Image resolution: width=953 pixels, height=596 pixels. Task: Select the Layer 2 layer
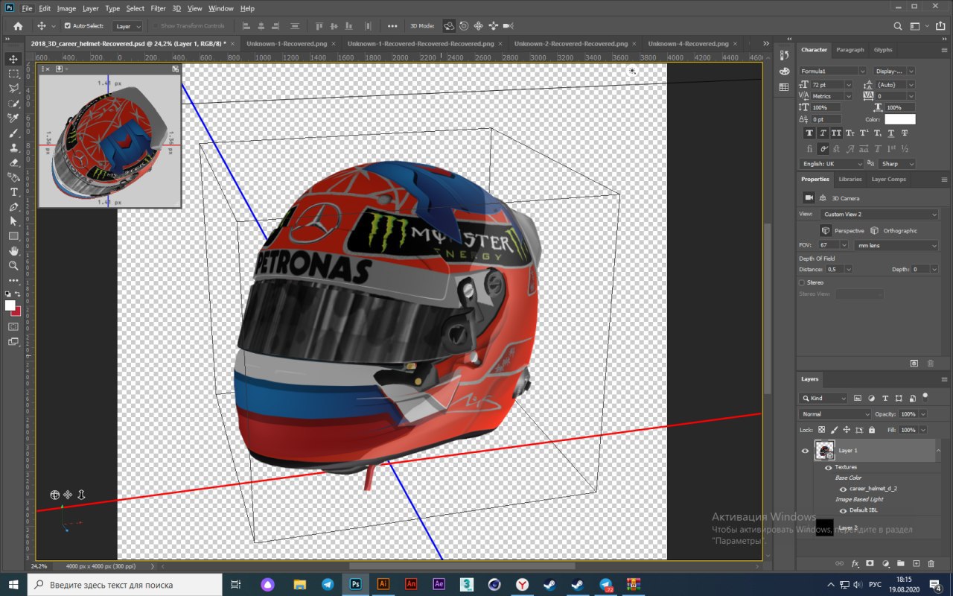(870, 527)
